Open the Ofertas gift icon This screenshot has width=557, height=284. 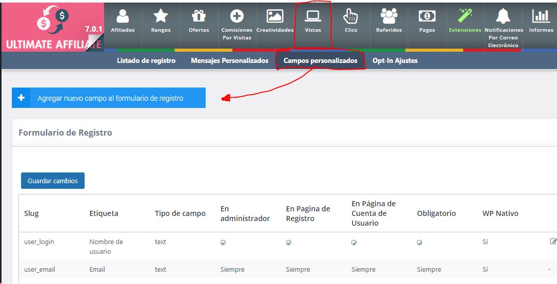point(198,16)
